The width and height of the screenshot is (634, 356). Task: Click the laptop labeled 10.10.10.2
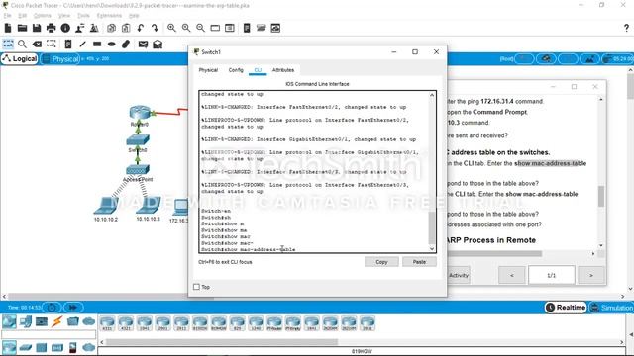coord(106,206)
